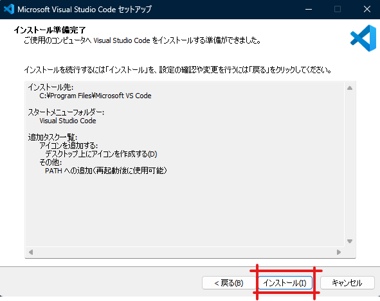Screen dimensions: 380x301
Task: Click the vertical scrollbar down arrow
Action: click(x=350, y=241)
